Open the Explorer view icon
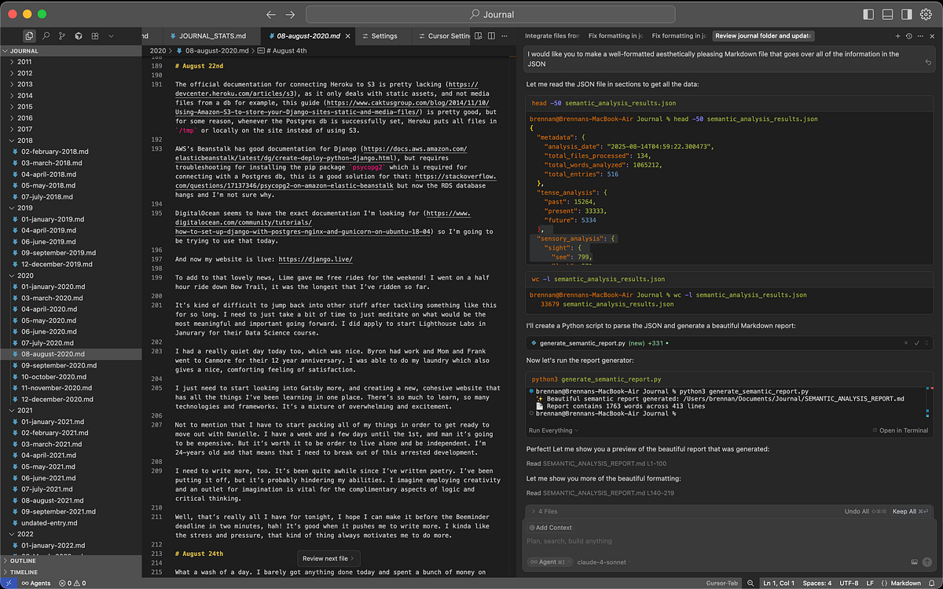The height and width of the screenshot is (589, 943). 29,36
